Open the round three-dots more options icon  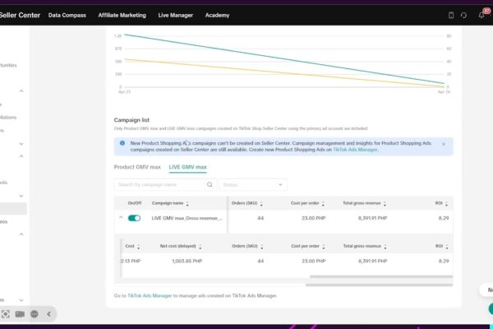point(35,314)
